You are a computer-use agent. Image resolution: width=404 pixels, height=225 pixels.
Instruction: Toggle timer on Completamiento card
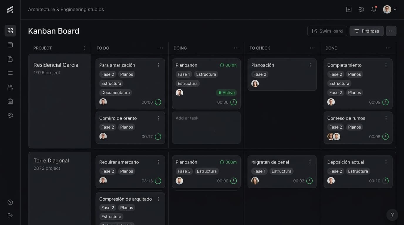click(x=386, y=102)
